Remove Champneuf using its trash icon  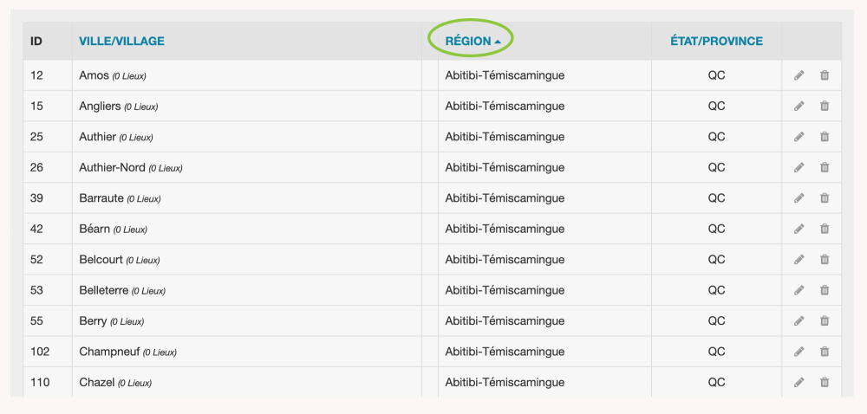click(825, 352)
